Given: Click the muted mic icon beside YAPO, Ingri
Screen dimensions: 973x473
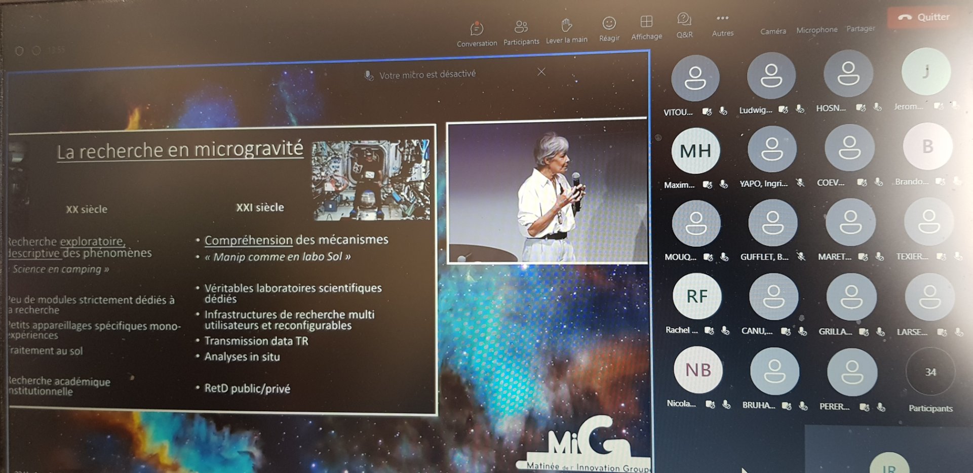Looking at the screenshot, I should tap(800, 183).
